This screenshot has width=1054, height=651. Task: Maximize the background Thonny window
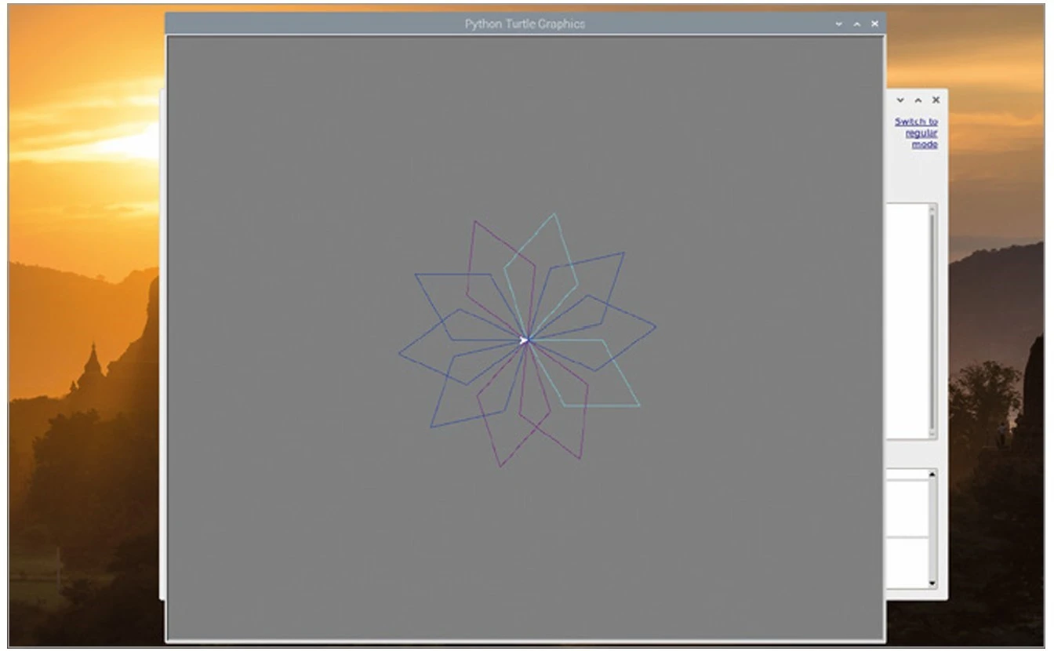[x=918, y=100]
